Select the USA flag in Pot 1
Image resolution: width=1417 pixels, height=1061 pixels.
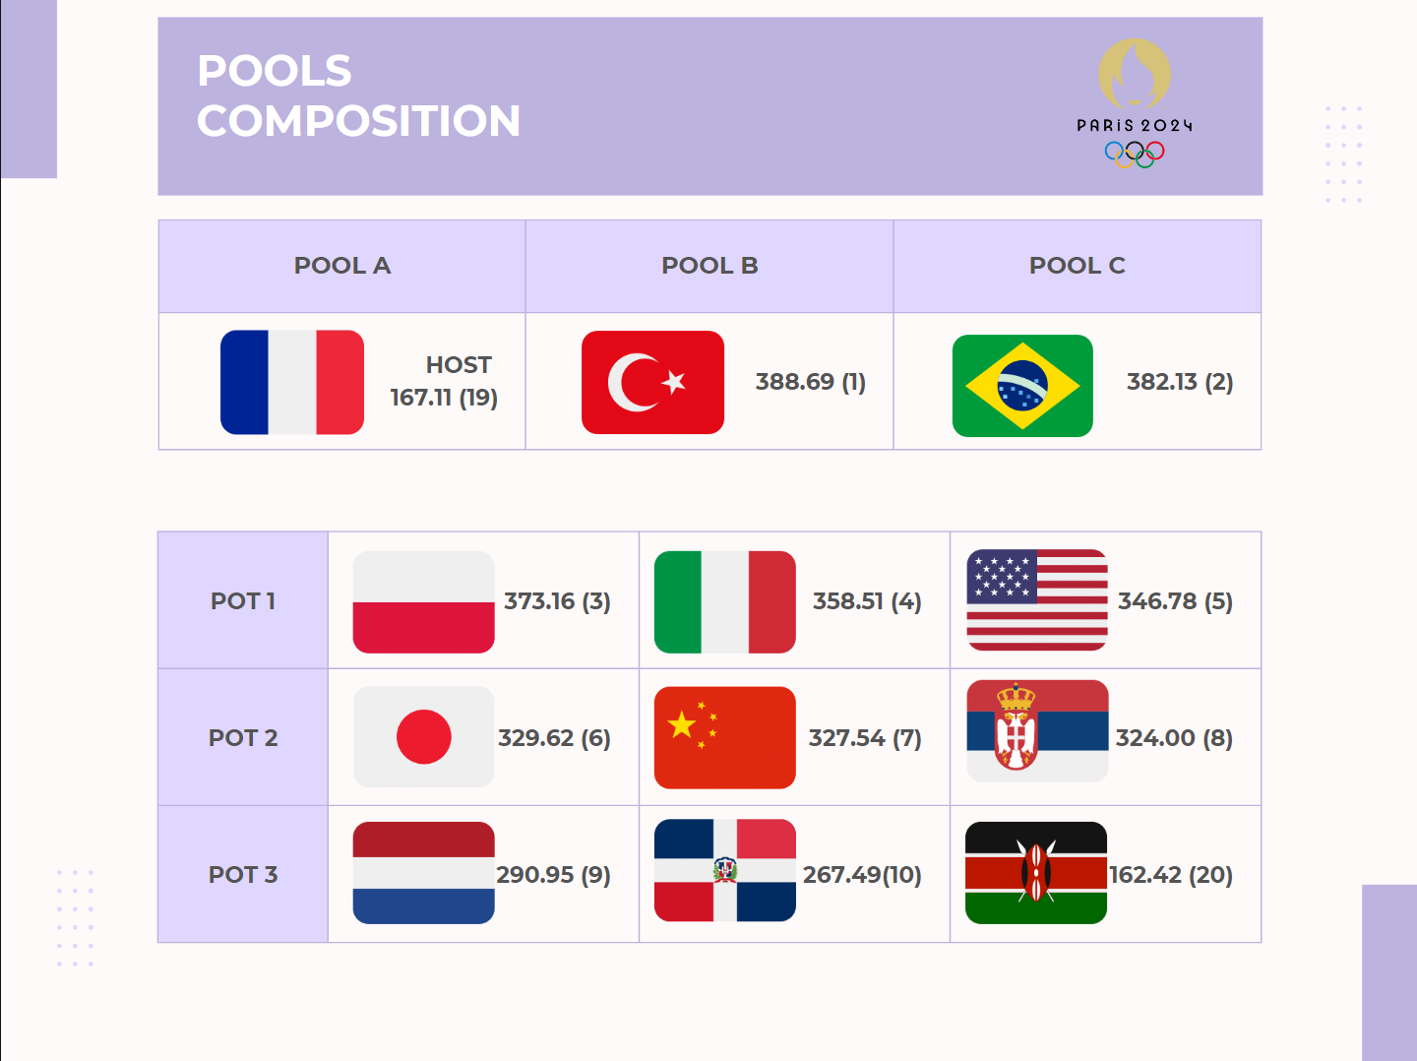pos(1037,600)
